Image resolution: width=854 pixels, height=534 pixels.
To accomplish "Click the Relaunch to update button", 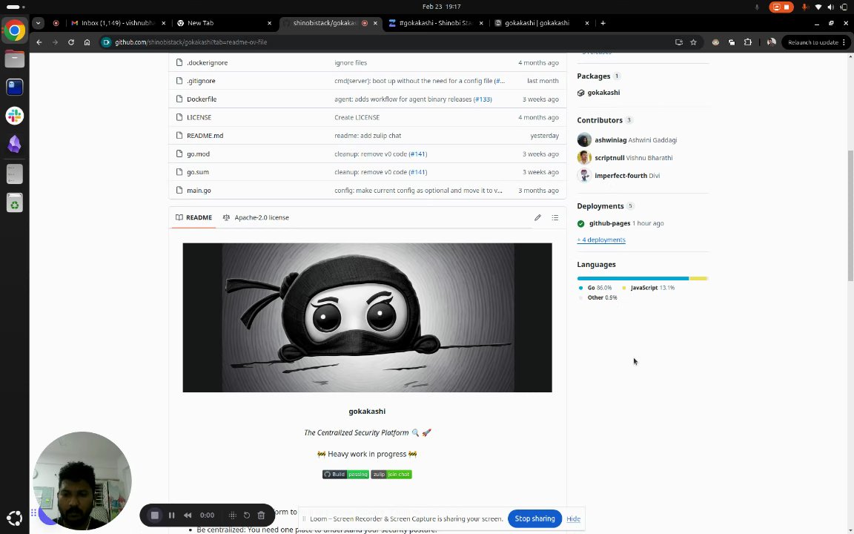I will 815,42.
